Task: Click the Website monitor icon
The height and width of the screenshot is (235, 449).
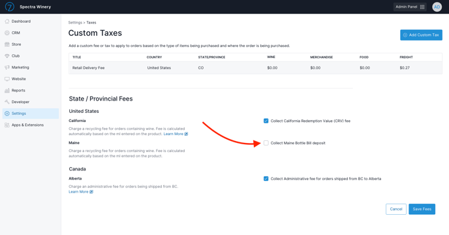Action: coord(7,79)
